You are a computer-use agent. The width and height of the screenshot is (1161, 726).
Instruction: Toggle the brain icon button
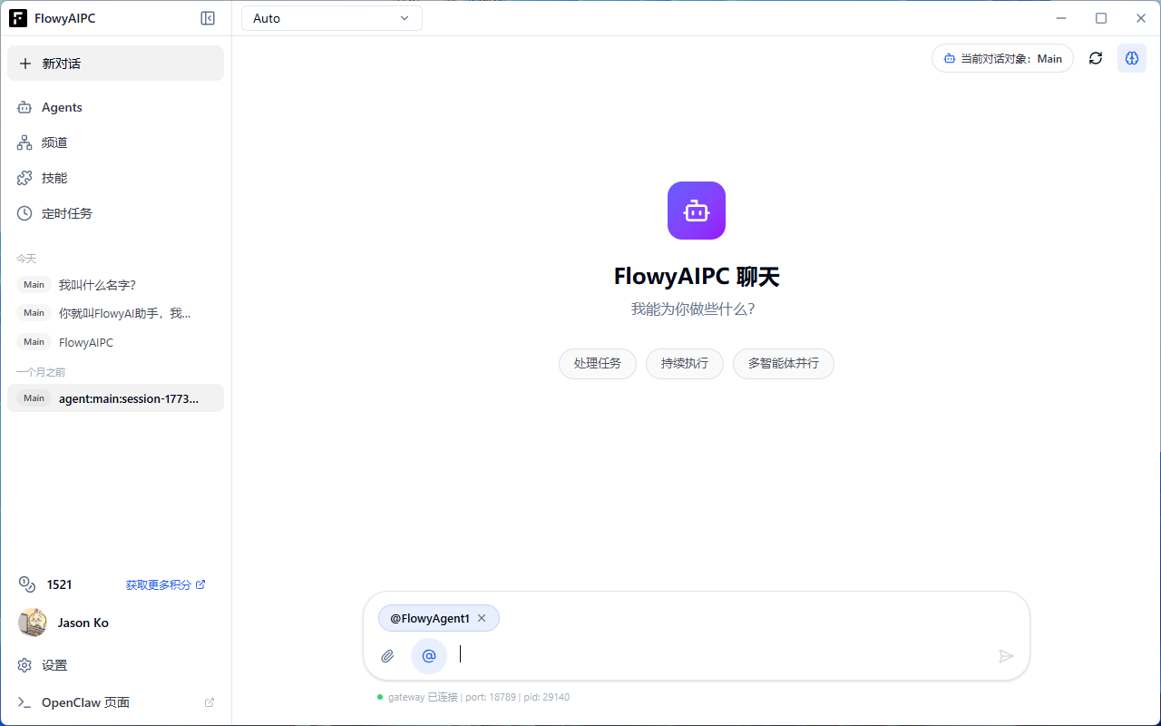[1131, 58]
